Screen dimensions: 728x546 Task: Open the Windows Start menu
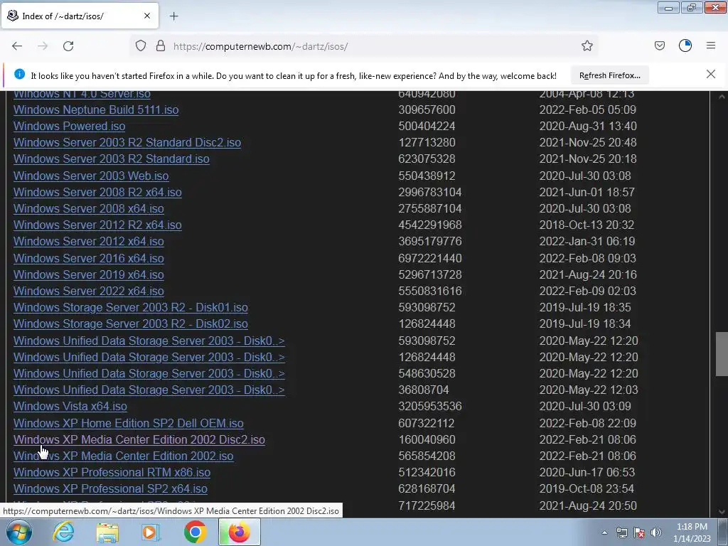18,532
